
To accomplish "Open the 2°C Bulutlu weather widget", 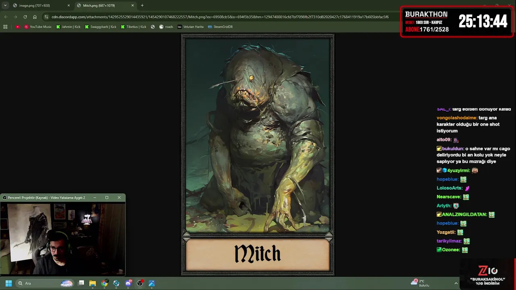I will pyautogui.click(x=420, y=283).
